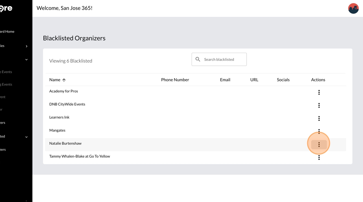The image size is (363, 202).
Task: Open the profile avatar in top-right corner
Action: pos(353,8)
